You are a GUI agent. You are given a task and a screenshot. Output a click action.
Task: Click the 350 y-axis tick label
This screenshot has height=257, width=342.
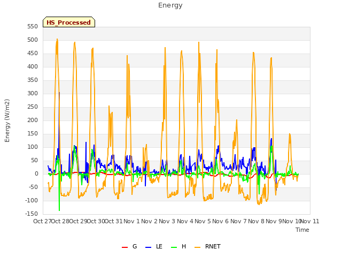click(x=33, y=80)
